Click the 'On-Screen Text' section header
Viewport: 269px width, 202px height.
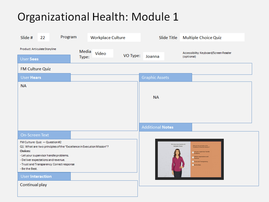click(44, 135)
